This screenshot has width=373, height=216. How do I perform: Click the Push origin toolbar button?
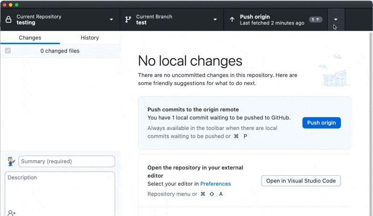point(276,20)
